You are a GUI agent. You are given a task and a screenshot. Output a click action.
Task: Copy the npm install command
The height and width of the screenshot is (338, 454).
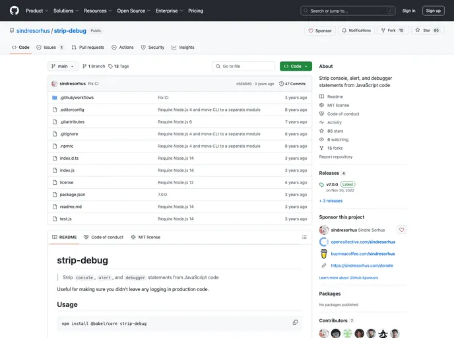coord(295,322)
